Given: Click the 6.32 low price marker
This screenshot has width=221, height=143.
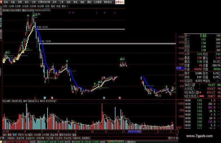Looking at the screenshot, I should [x=158, y=96].
